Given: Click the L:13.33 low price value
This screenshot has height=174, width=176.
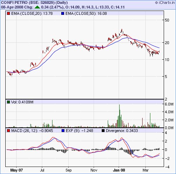Looking at the screenshot, I should (x=102, y=7).
